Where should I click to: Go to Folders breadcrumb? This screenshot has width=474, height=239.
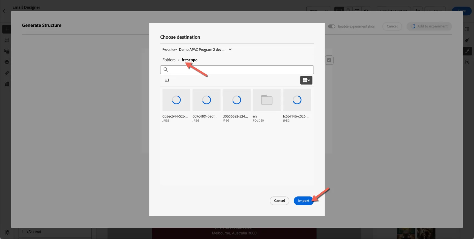(169, 60)
